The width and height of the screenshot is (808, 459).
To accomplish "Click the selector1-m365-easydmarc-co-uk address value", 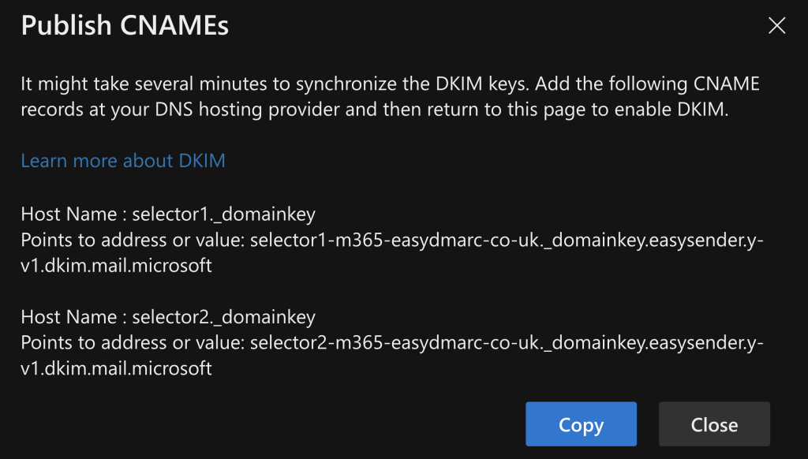I will [x=505, y=240].
